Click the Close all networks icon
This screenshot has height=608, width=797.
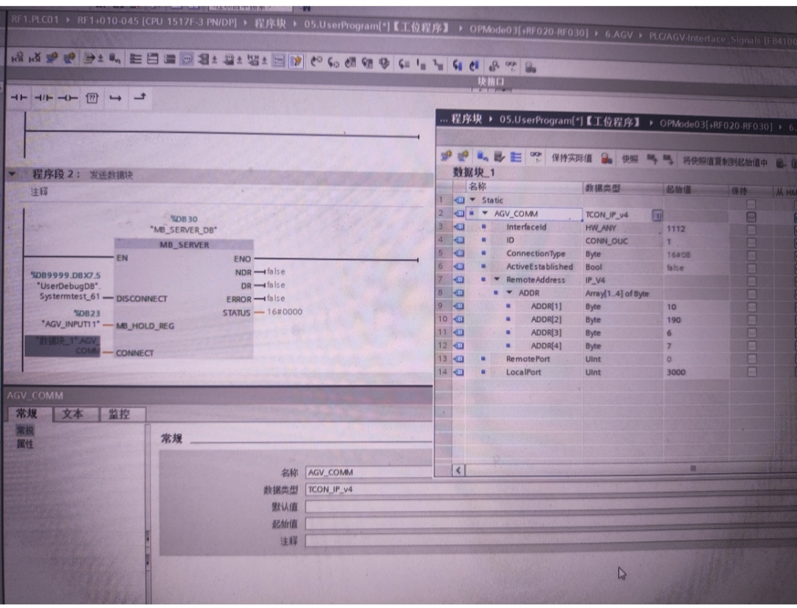170,60
